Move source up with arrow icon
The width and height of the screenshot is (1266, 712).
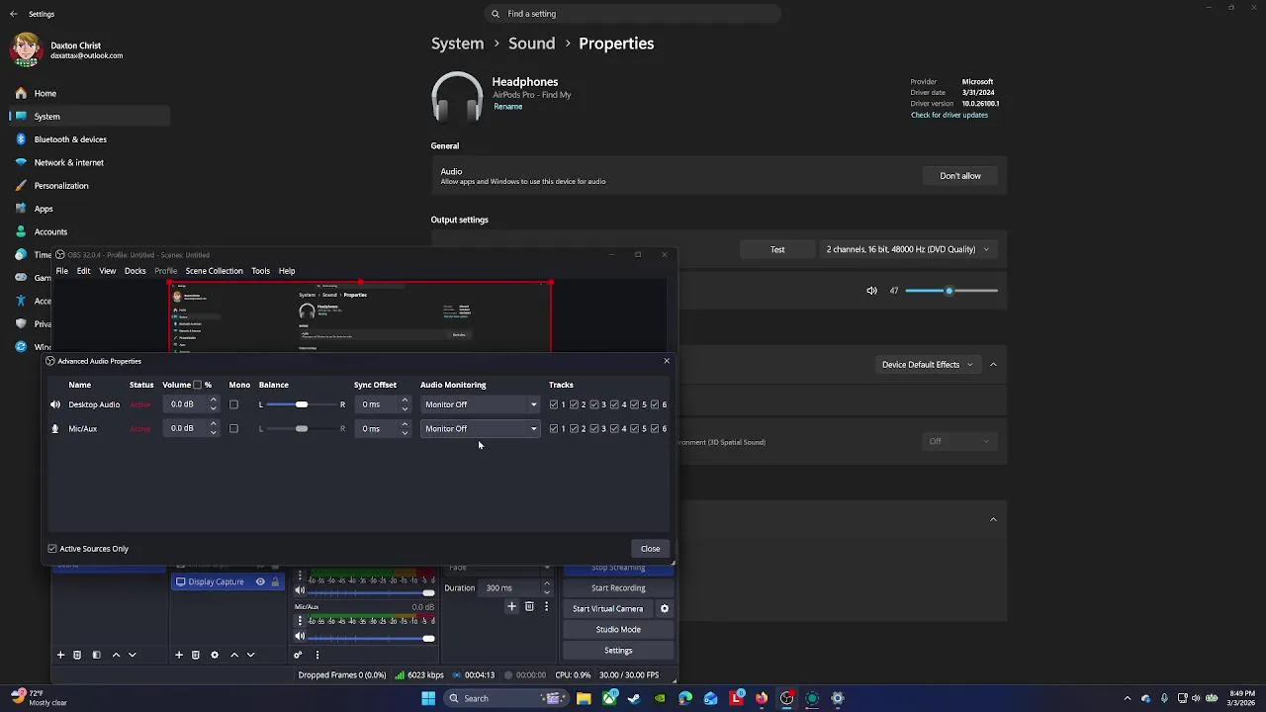click(234, 655)
